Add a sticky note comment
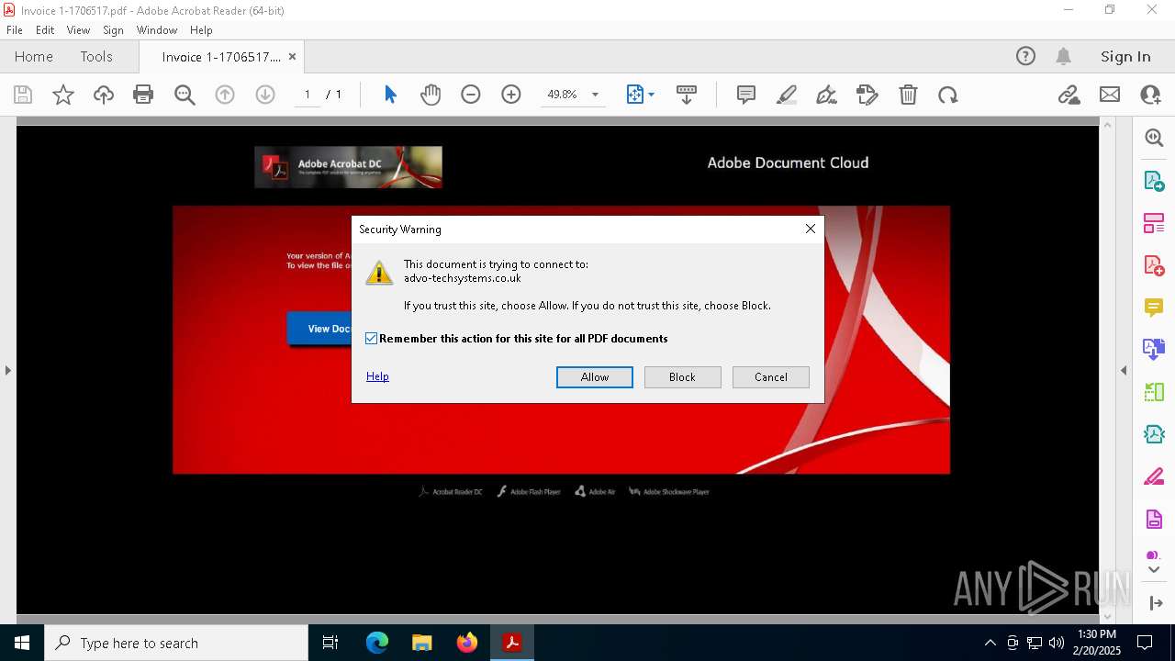Screen dimensions: 1175x661 pyautogui.click(x=746, y=95)
